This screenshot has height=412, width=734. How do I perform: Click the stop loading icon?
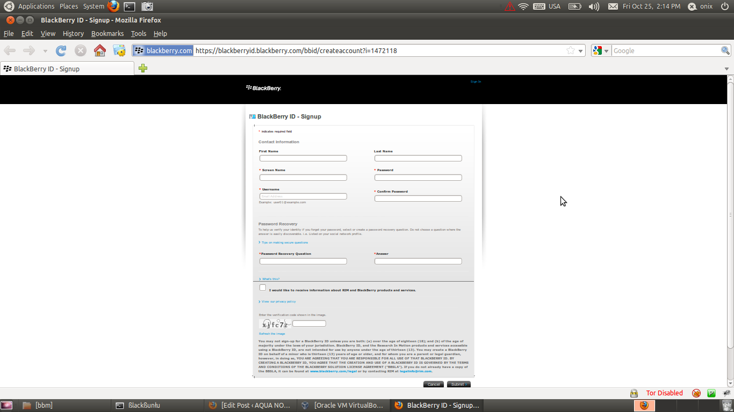pyautogui.click(x=81, y=50)
